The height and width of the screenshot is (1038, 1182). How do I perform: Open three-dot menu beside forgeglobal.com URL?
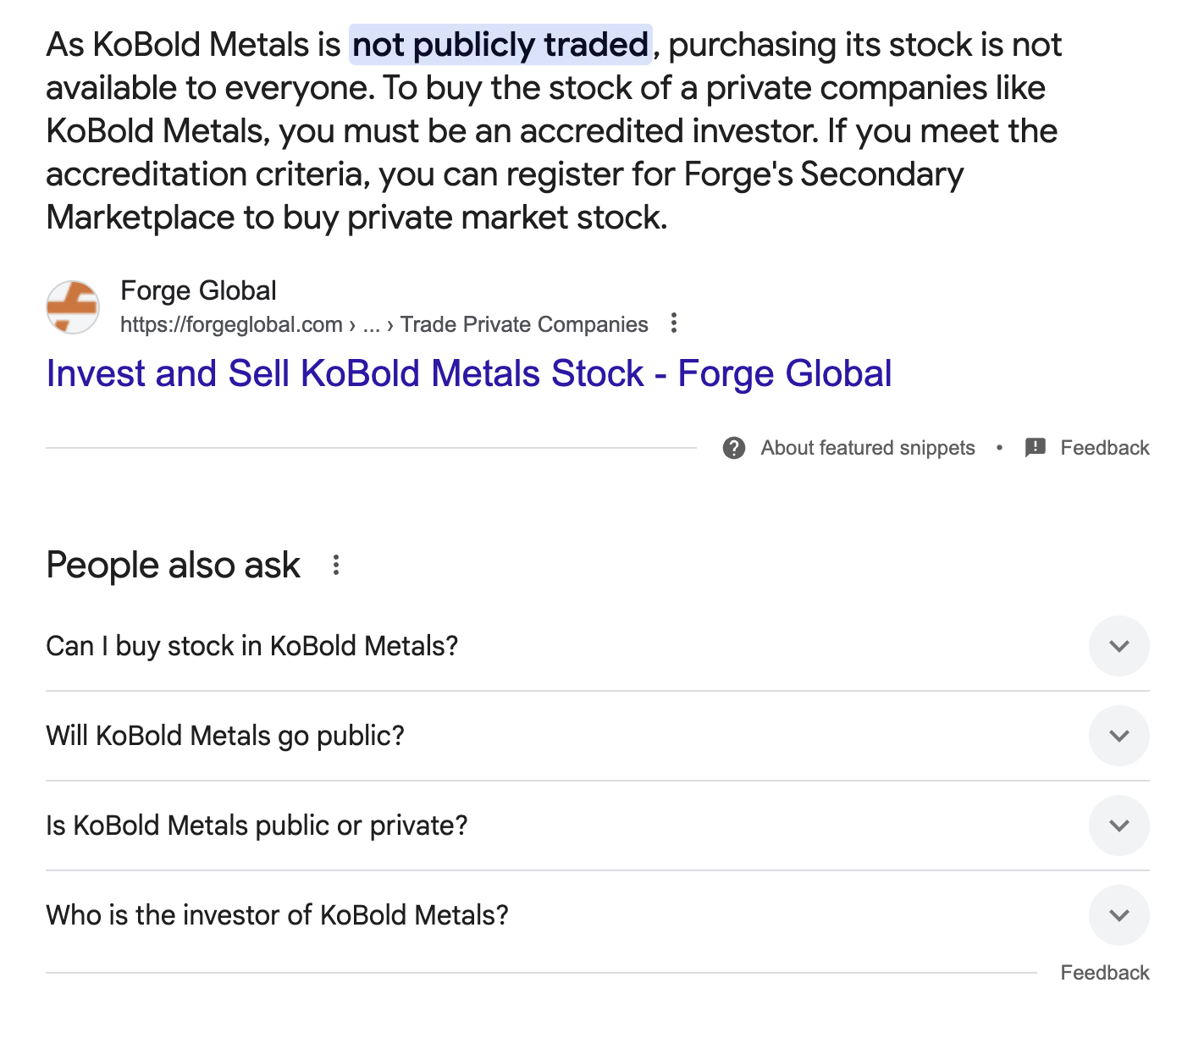click(x=674, y=323)
